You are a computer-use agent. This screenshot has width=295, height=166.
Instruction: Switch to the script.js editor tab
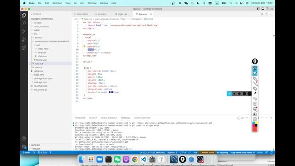coord(102,14)
